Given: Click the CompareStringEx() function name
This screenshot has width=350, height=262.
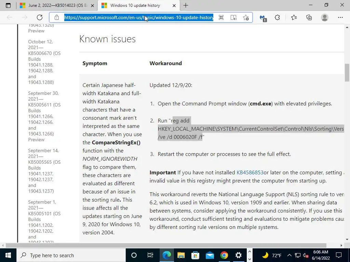Looking at the screenshot, I should (116, 143).
